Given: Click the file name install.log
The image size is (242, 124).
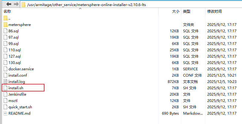Looking at the screenshot, I should (x=17, y=82).
